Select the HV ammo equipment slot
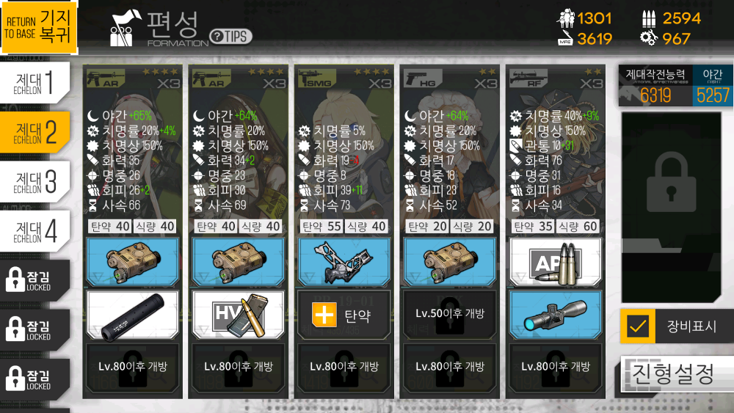 [x=239, y=315]
